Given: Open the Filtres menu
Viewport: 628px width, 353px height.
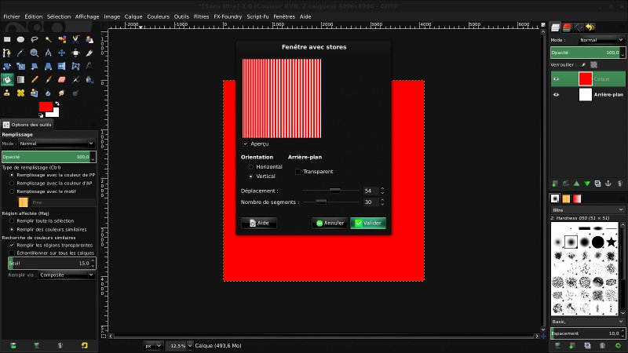Looking at the screenshot, I should point(201,16).
